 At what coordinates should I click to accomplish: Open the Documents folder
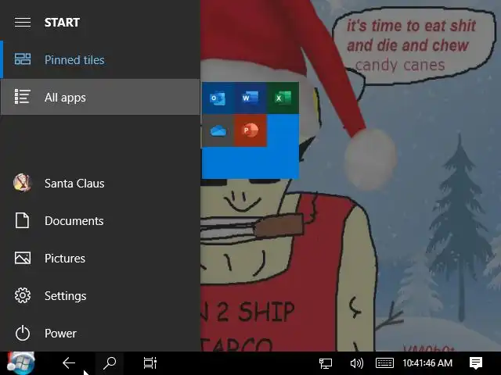(100, 220)
